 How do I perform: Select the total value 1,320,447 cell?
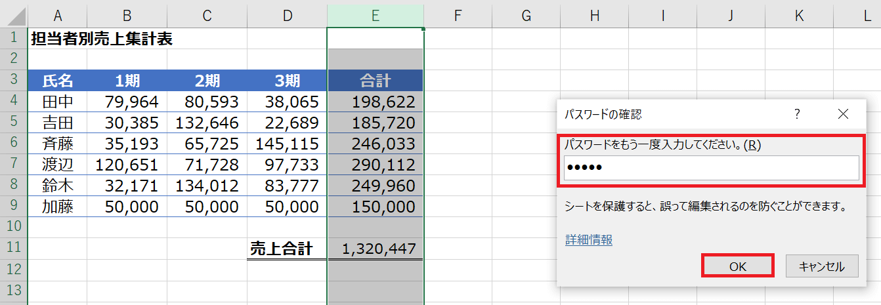coord(375,249)
